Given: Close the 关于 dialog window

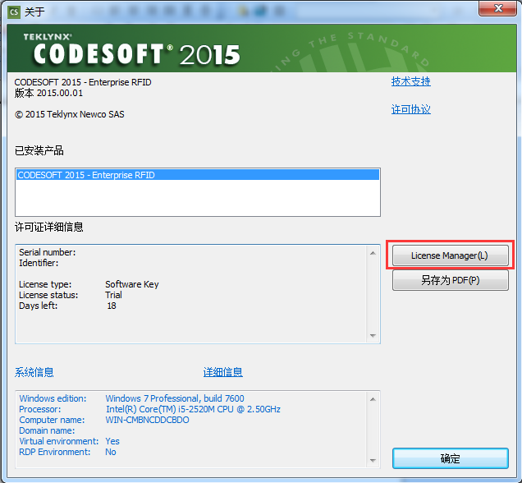Looking at the screenshot, I should pos(497,8).
